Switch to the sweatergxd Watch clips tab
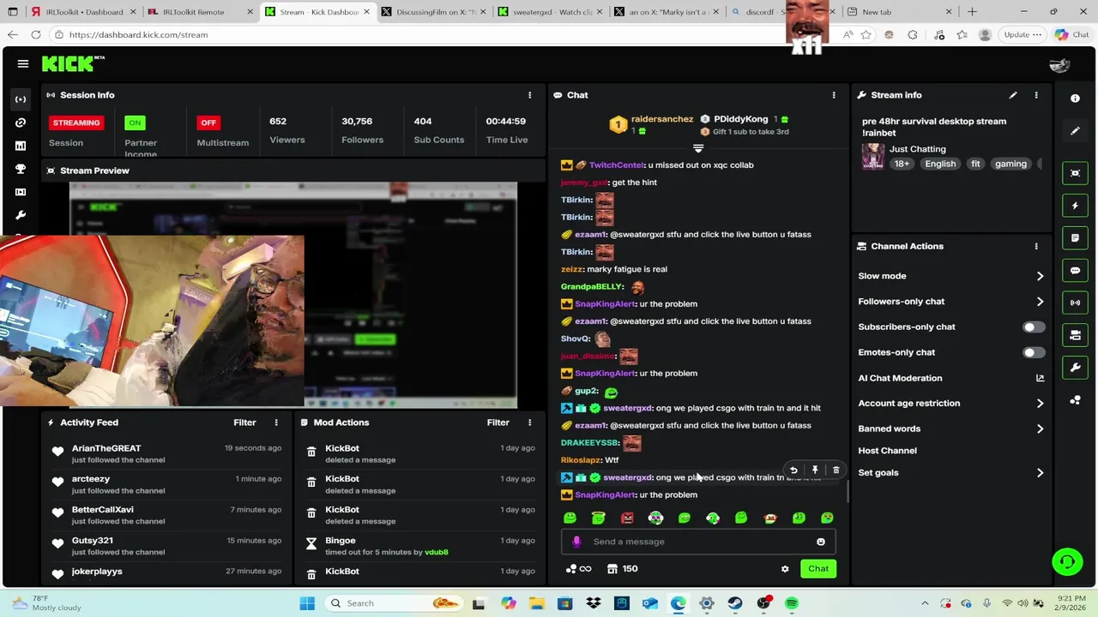The height and width of the screenshot is (617, 1098). [x=548, y=12]
